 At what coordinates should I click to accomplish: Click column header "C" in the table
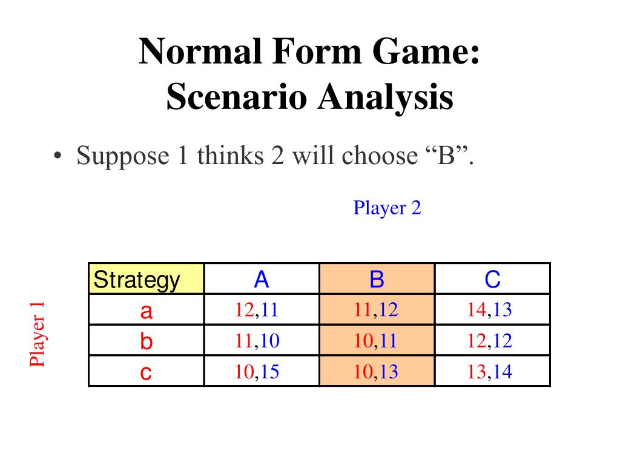[x=492, y=280]
